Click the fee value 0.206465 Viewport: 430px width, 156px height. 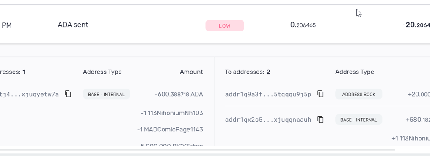(303, 25)
